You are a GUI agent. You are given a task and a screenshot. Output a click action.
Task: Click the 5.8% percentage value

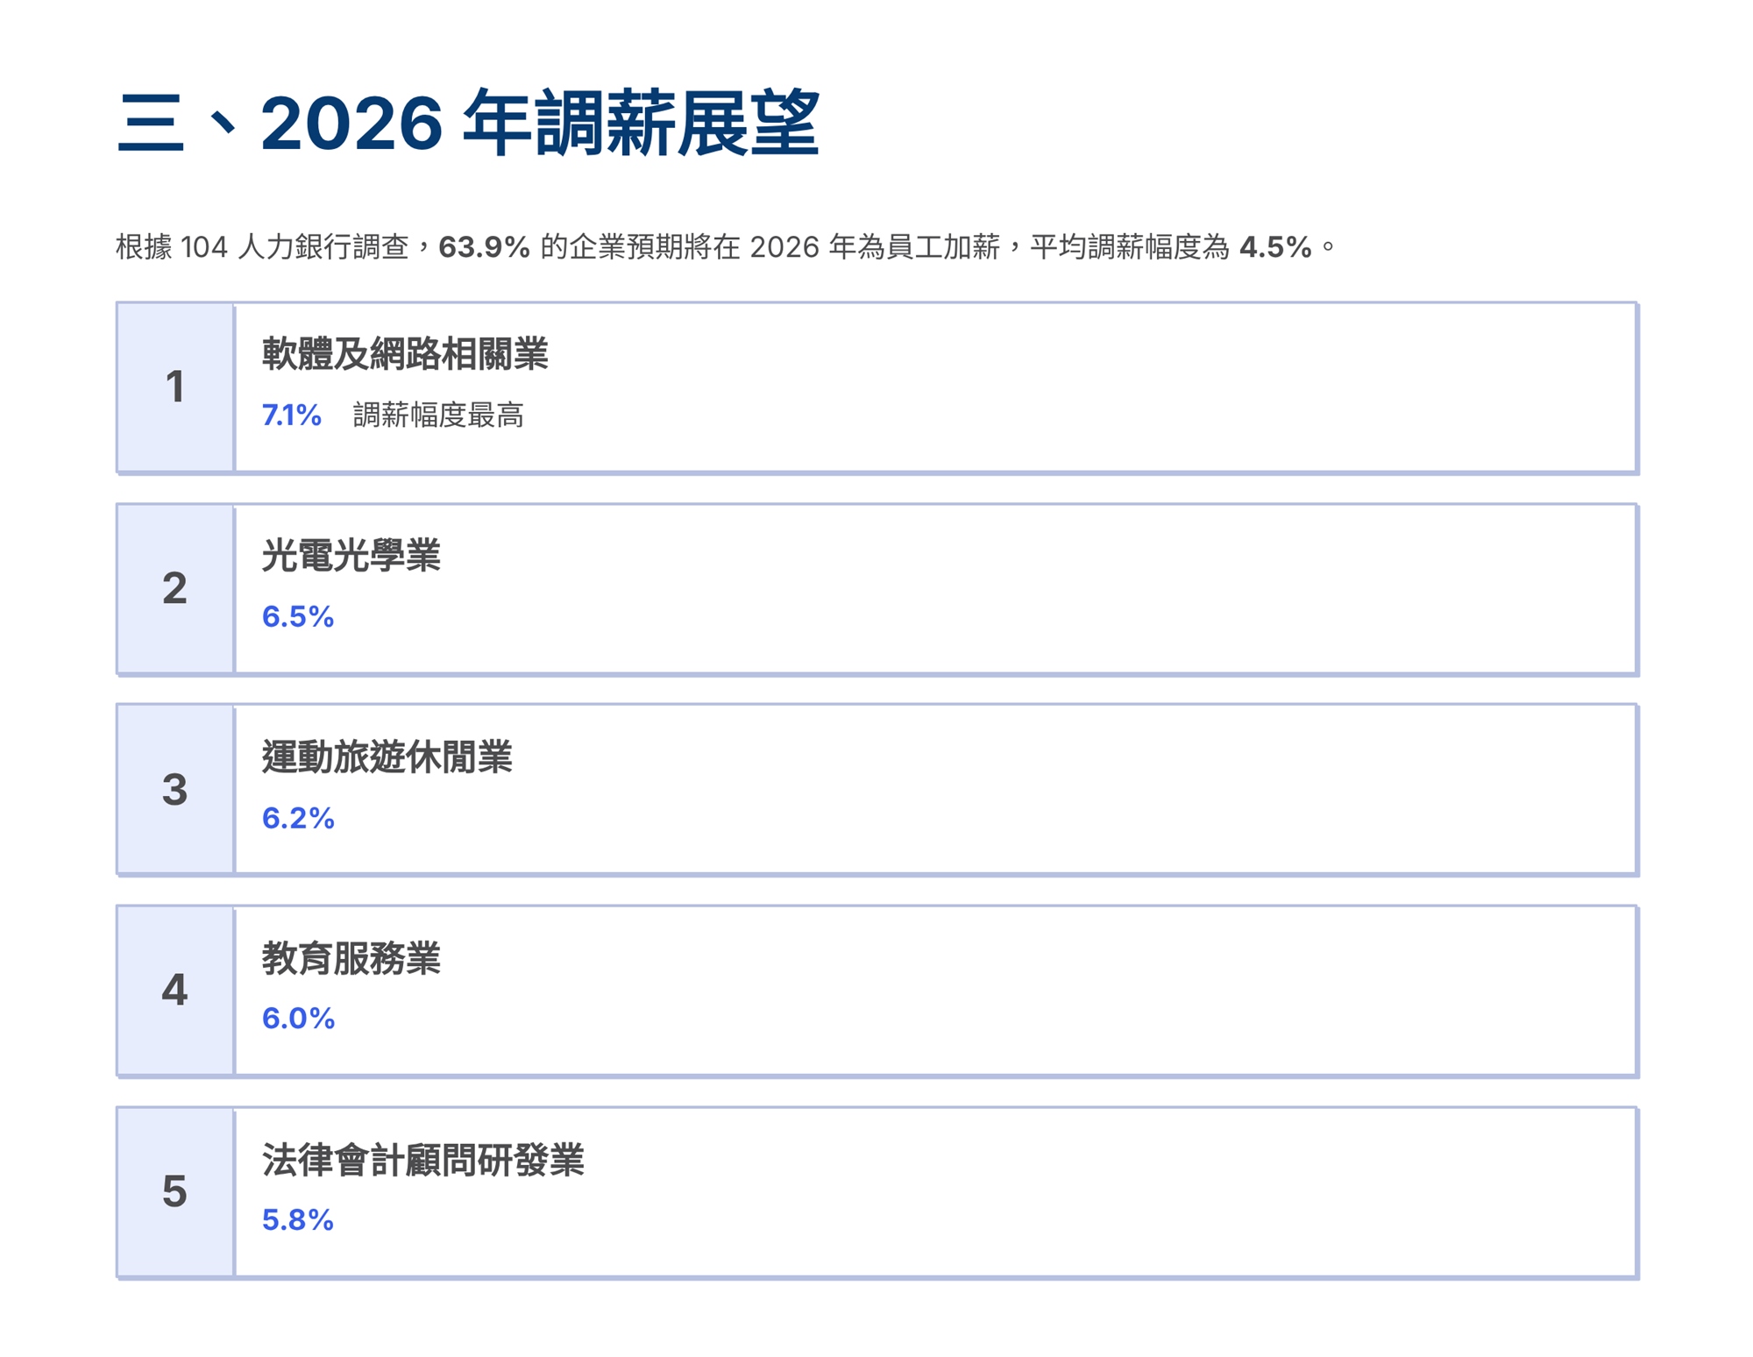tap(298, 1219)
